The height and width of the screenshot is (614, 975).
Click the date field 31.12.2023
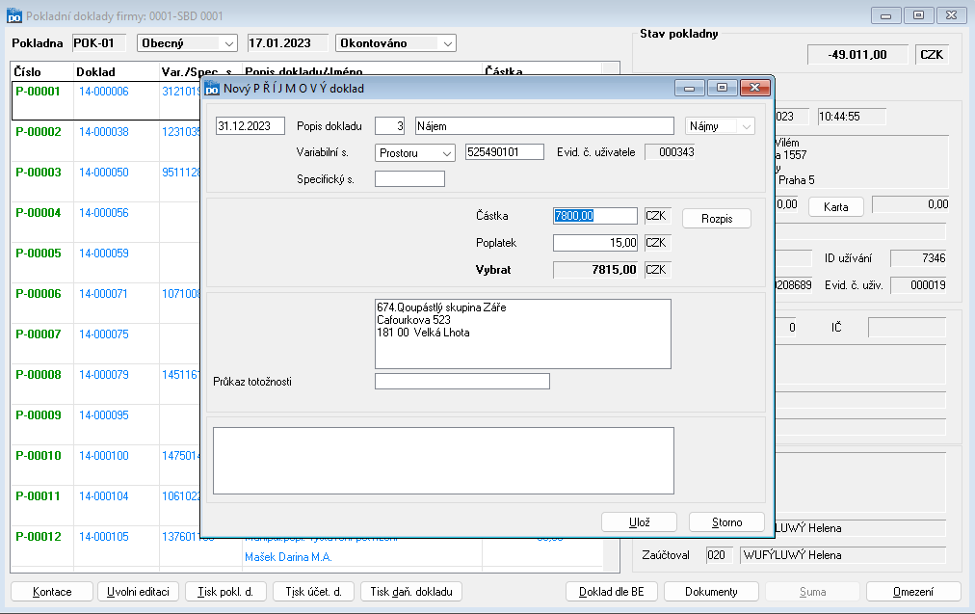pos(250,126)
